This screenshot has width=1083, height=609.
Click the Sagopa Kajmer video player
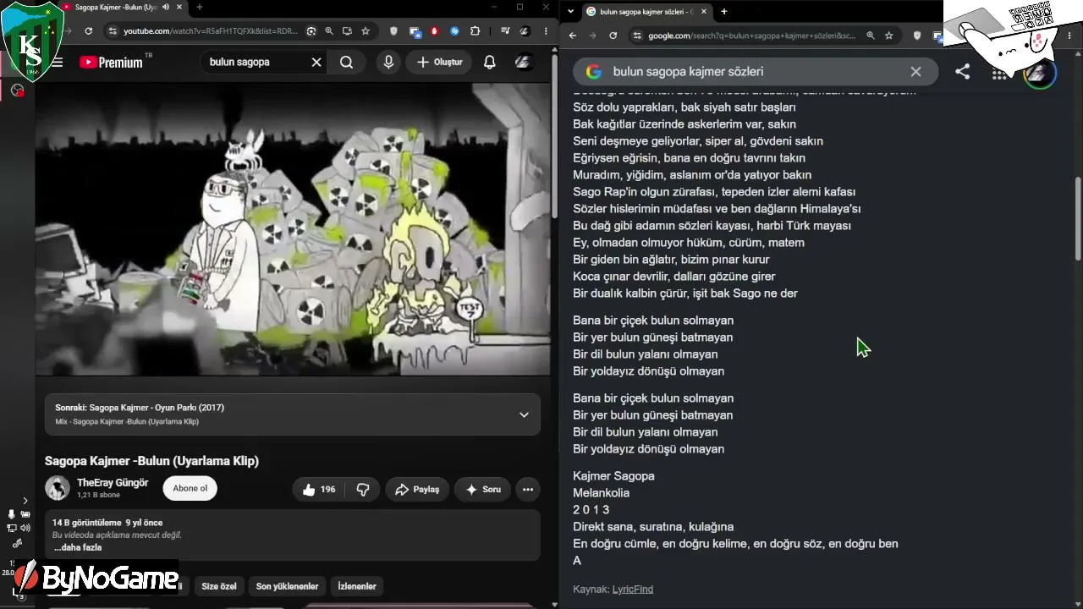click(293, 228)
